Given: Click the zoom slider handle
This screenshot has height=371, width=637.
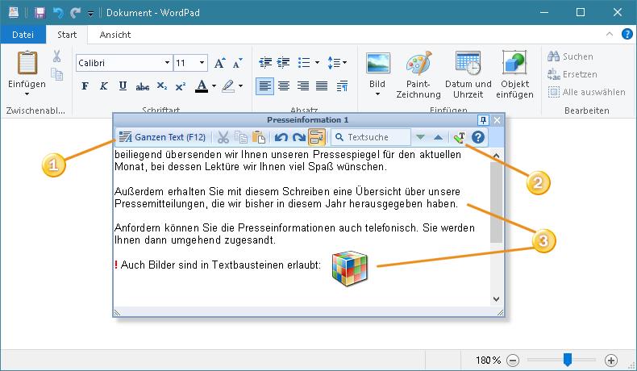Looking at the screenshot, I should point(568,360).
